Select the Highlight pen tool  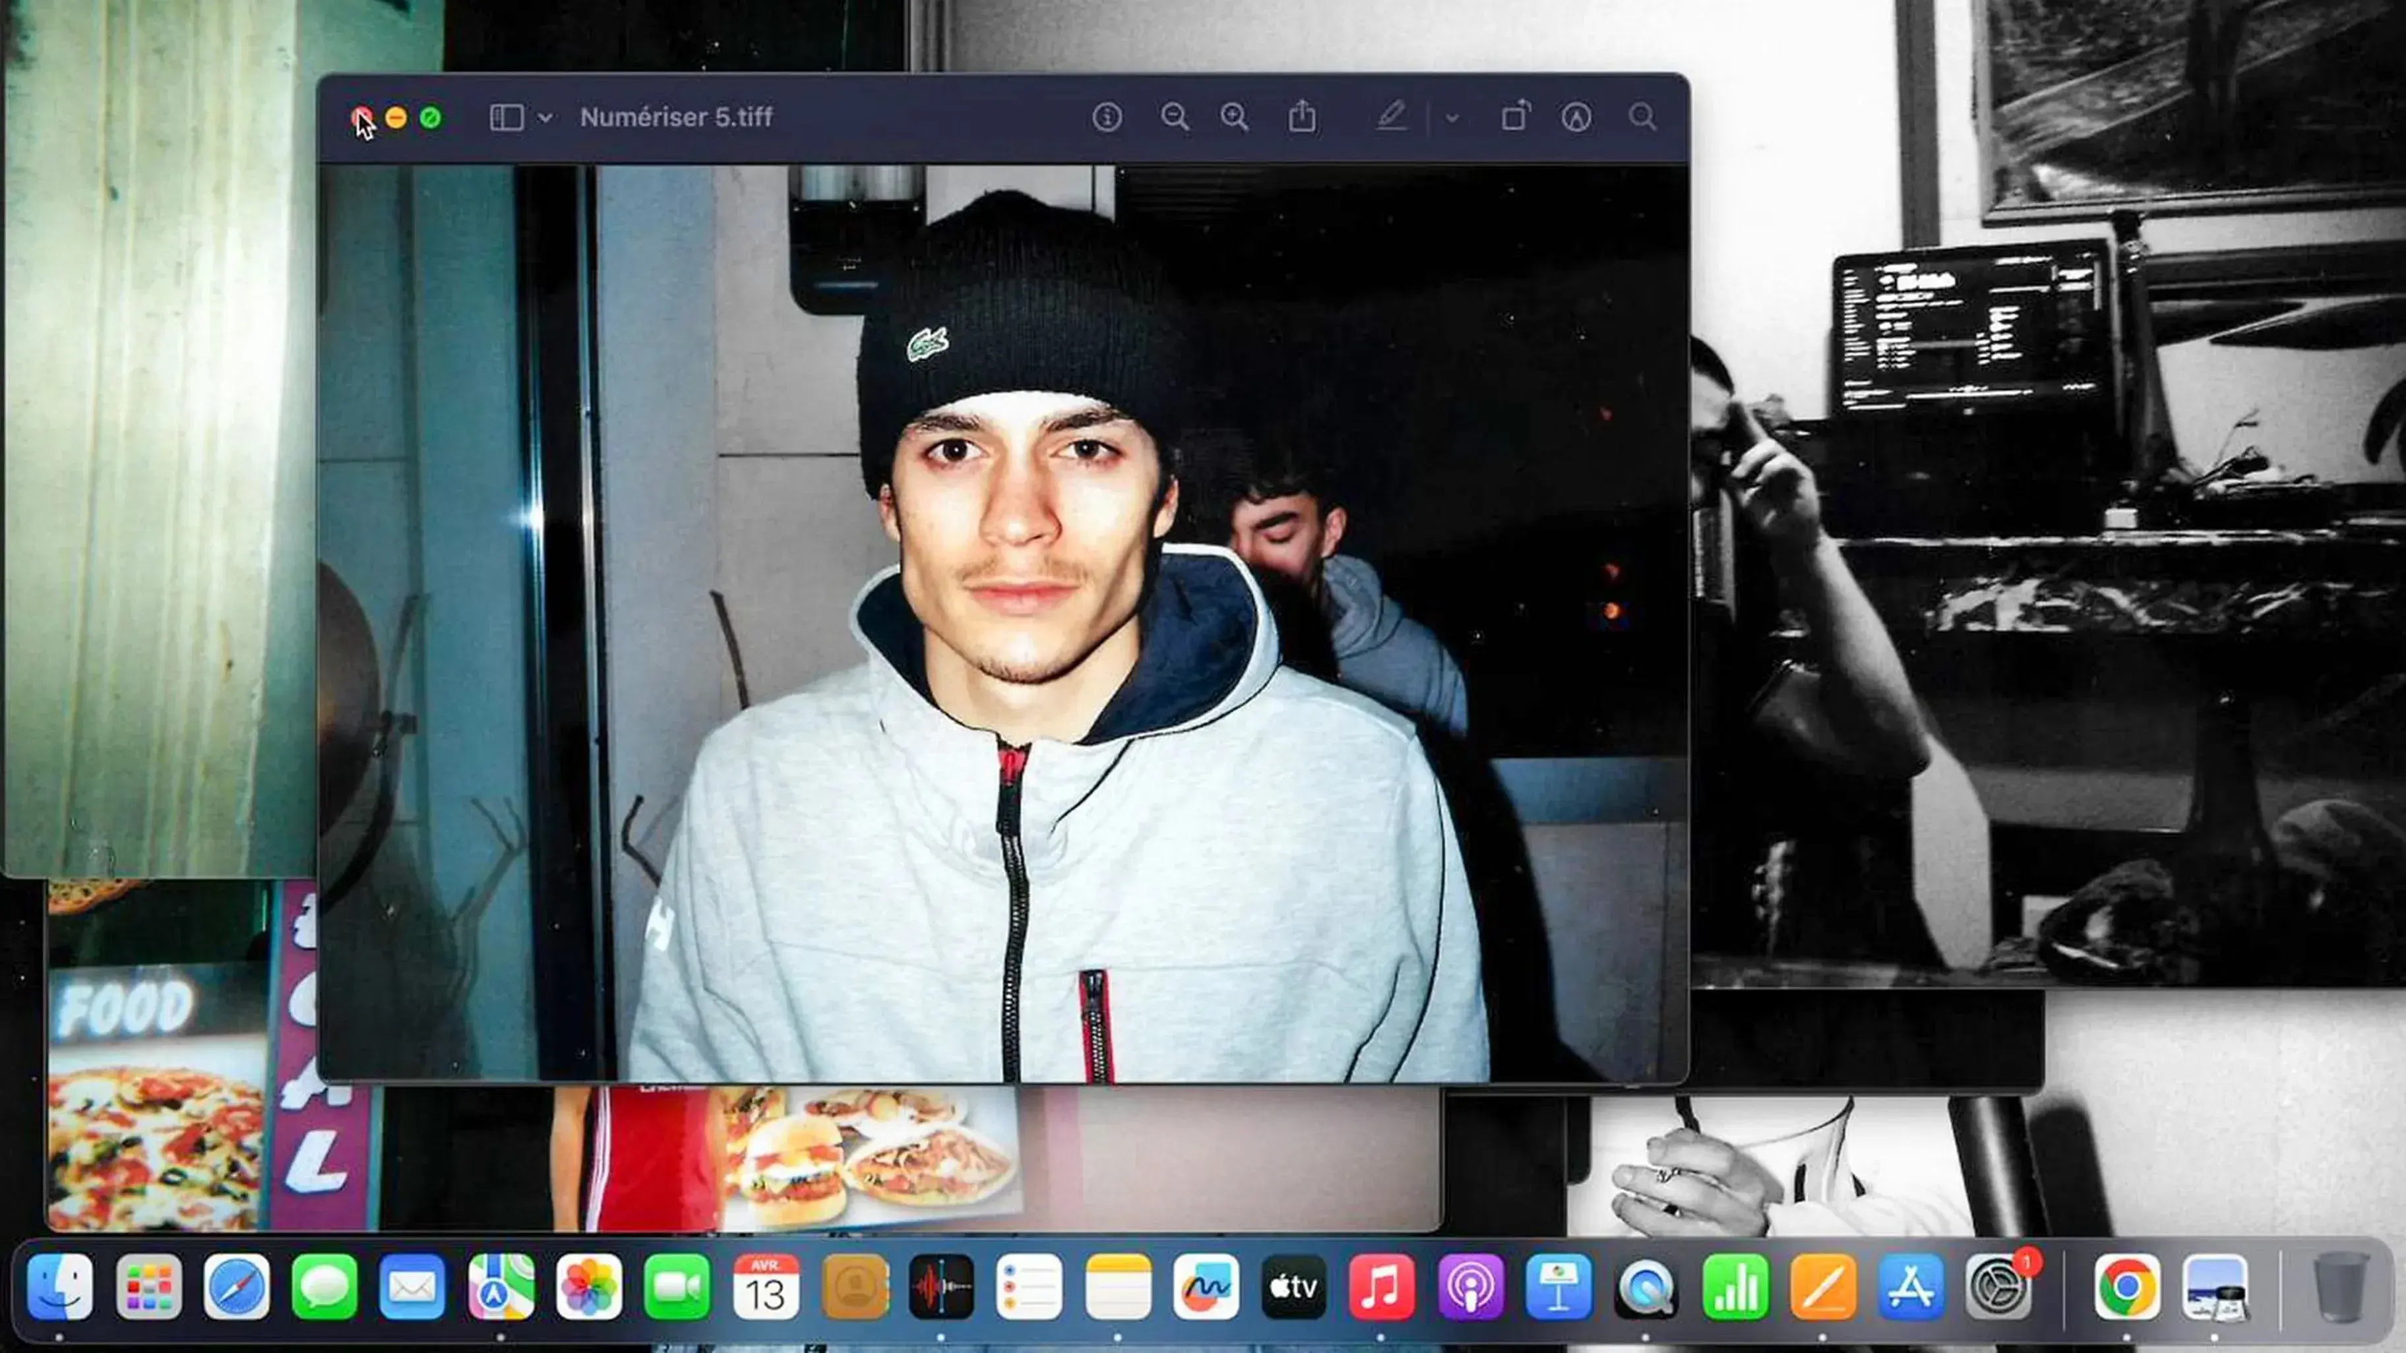coord(1391,117)
